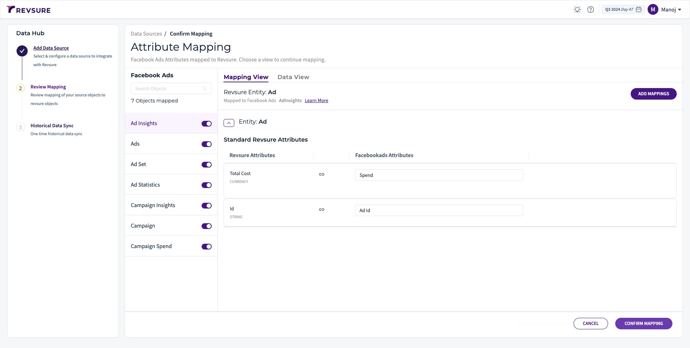This screenshot has height=348, width=690.
Task: Click the STRING type label
Action: pos(236,217)
